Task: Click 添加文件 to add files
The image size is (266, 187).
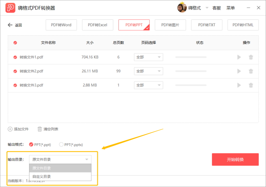Action: [x=18, y=129]
